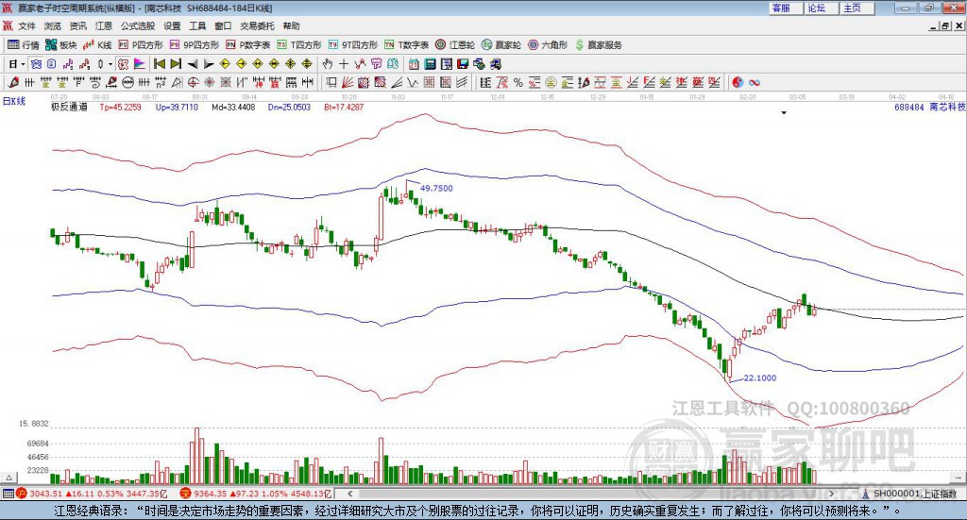The height and width of the screenshot is (520, 967).
Task: Open the P四方形 tool
Action: (x=141, y=45)
